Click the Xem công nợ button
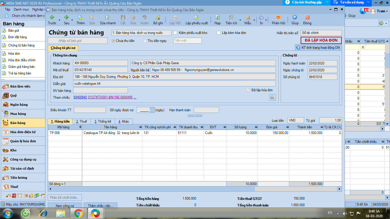This screenshot has width=390, height=219. tap(65, 206)
